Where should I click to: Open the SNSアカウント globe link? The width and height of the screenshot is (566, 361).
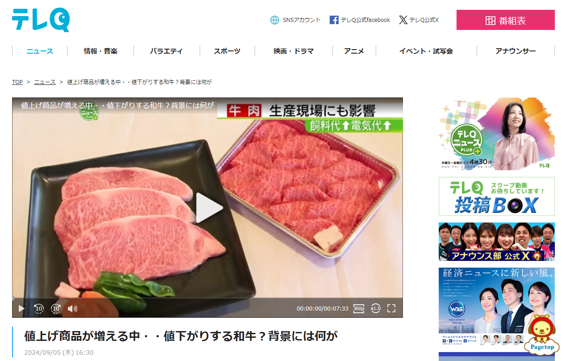(x=295, y=20)
